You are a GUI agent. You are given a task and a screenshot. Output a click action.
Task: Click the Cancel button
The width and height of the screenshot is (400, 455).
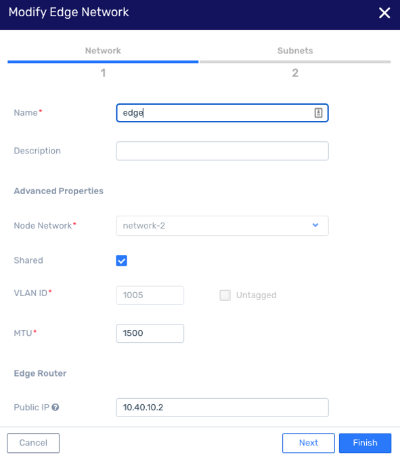(33, 443)
